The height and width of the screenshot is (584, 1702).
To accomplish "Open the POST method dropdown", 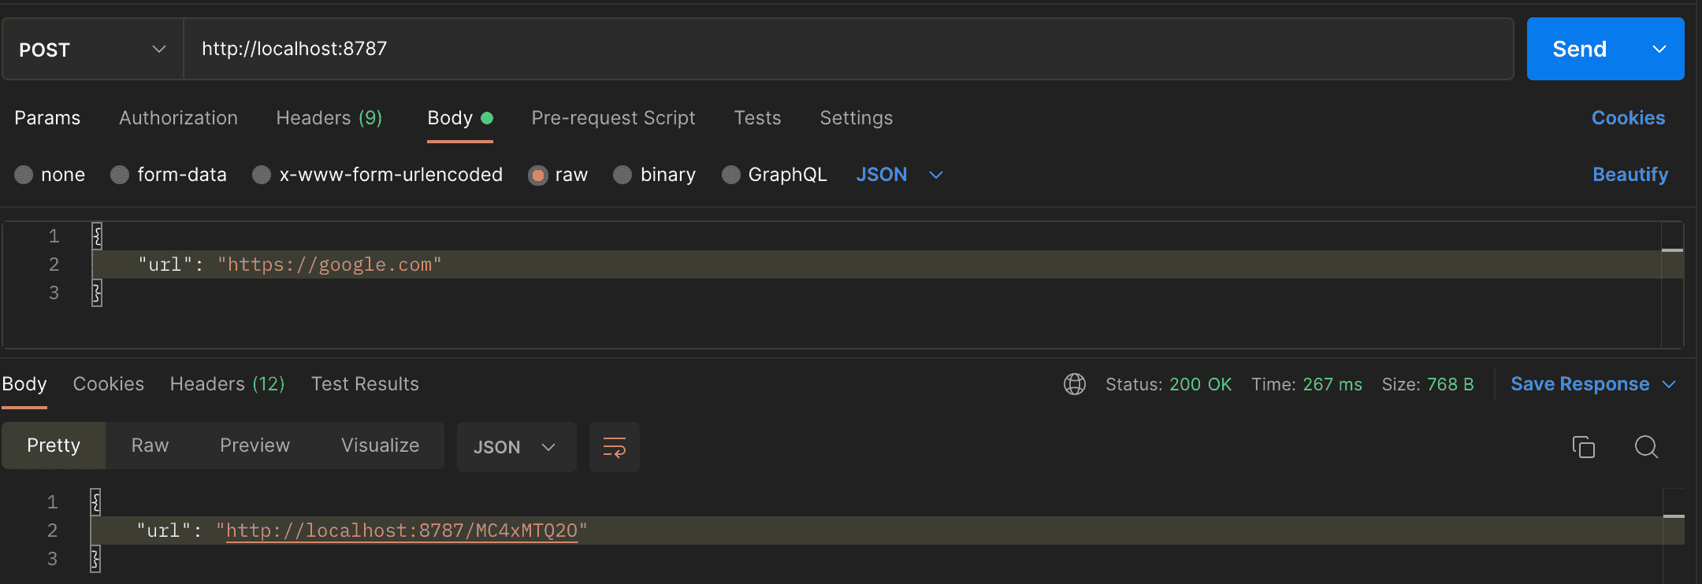I will [x=93, y=50].
